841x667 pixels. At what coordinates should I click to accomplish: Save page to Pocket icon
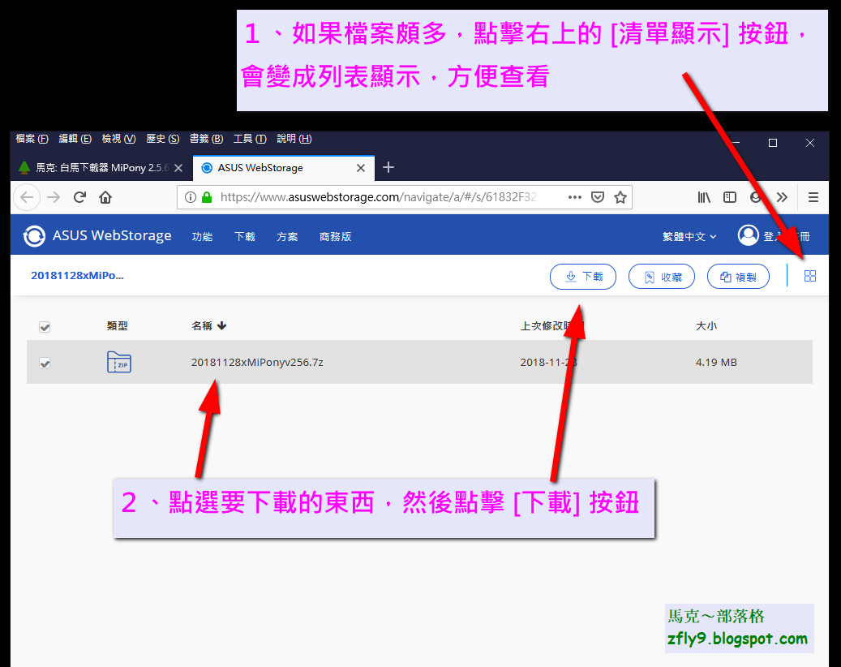coord(598,197)
